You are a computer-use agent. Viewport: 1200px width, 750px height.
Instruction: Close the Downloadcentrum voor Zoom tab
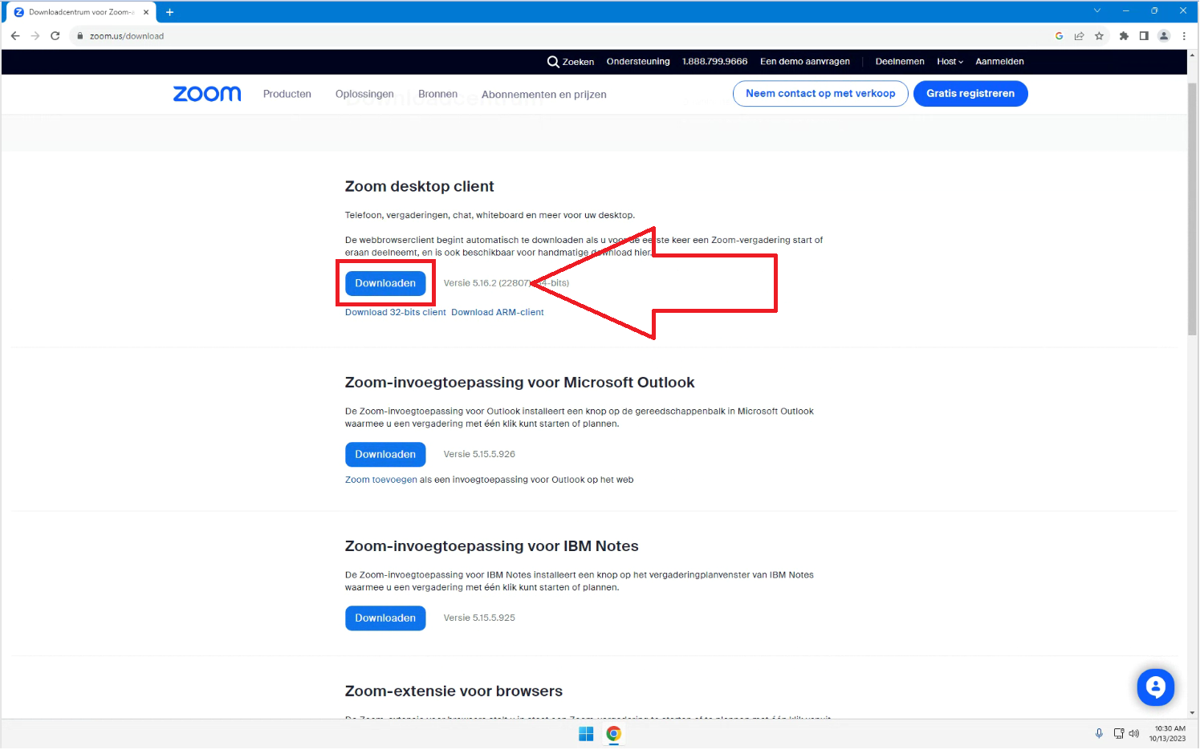point(146,12)
